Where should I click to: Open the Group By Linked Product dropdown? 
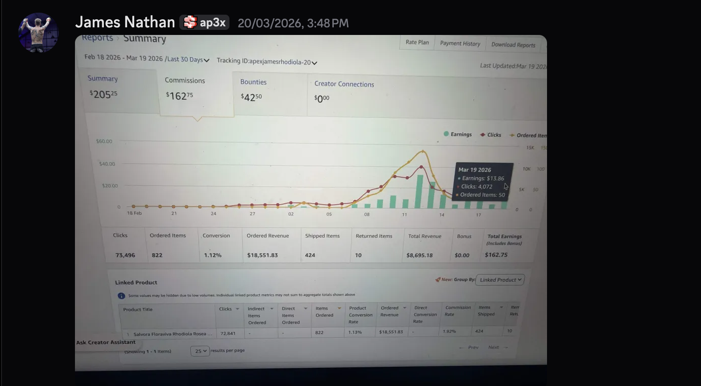[x=500, y=280]
